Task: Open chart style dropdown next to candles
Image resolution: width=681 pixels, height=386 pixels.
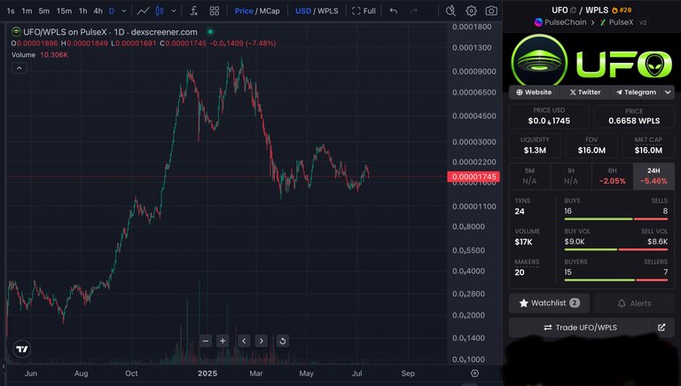Action: (x=174, y=11)
